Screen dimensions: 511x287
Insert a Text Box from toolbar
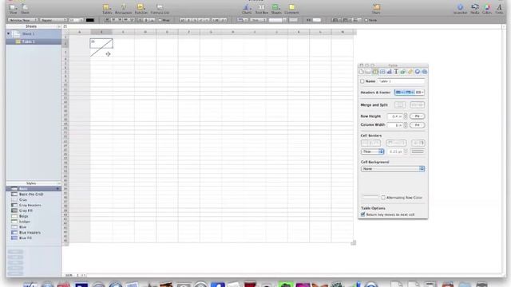click(261, 9)
